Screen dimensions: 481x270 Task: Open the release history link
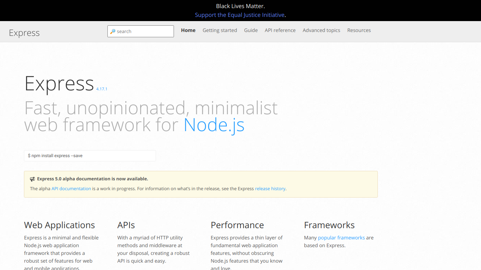(x=270, y=189)
